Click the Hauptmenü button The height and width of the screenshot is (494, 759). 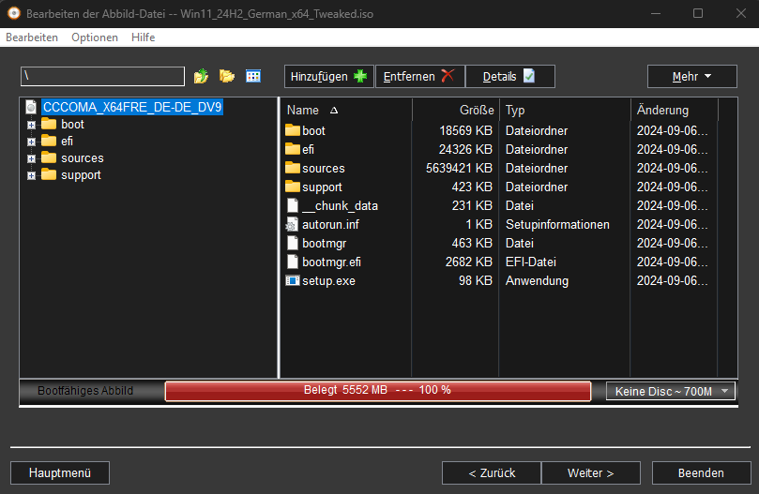(60, 472)
